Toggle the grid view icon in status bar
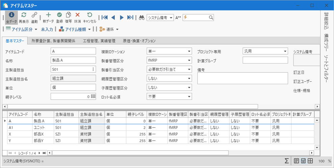This screenshot has height=168, width=334. pyautogui.click(x=310, y=161)
